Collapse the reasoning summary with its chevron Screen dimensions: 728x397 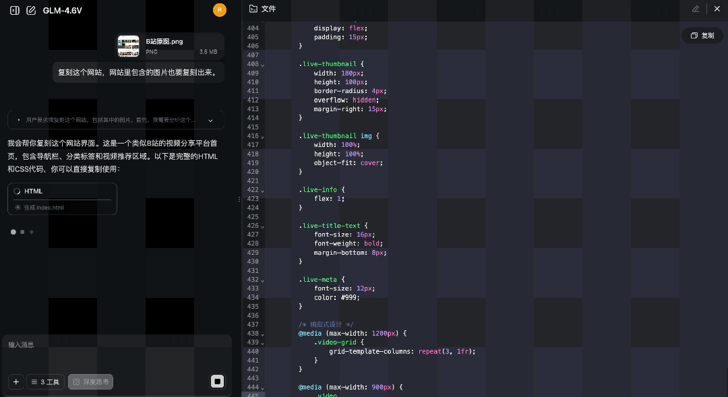coord(210,120)
